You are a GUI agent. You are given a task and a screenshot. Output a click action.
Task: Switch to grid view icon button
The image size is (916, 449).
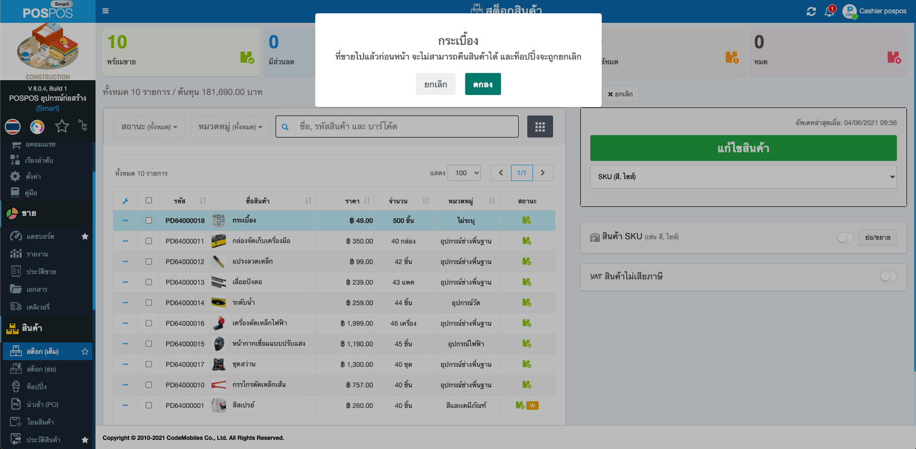[x=540, y=127]
